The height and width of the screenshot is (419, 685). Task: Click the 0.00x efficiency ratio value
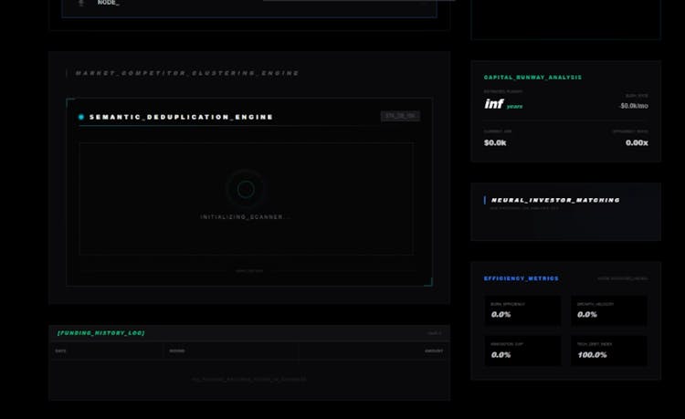pos(637,142)
